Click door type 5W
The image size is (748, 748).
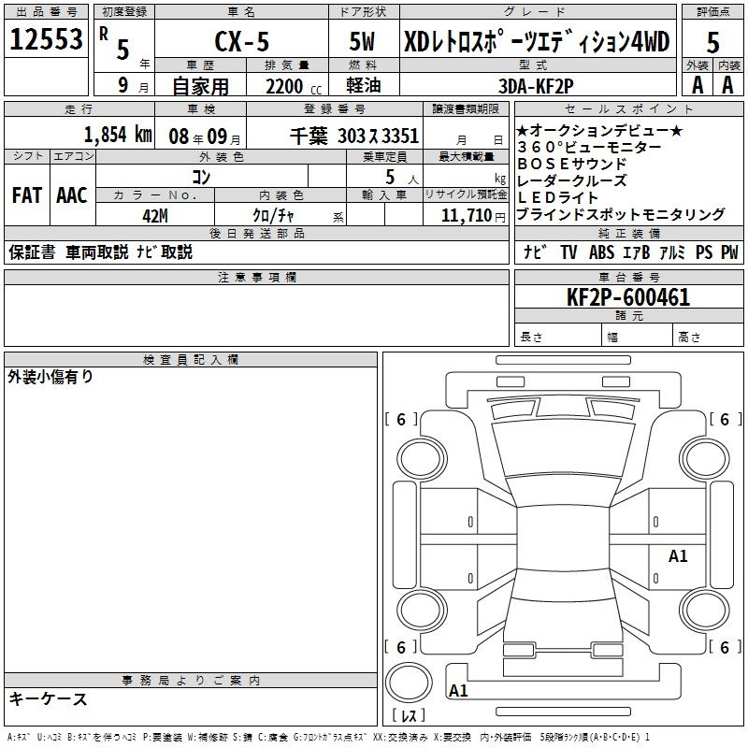pos(362,41)
